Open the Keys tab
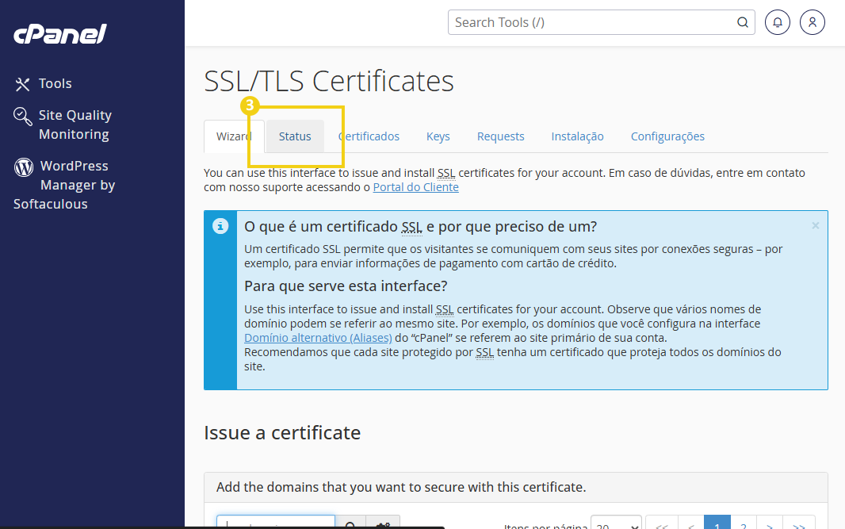Screen dimensions: 845x529 [x=438, y=136]
